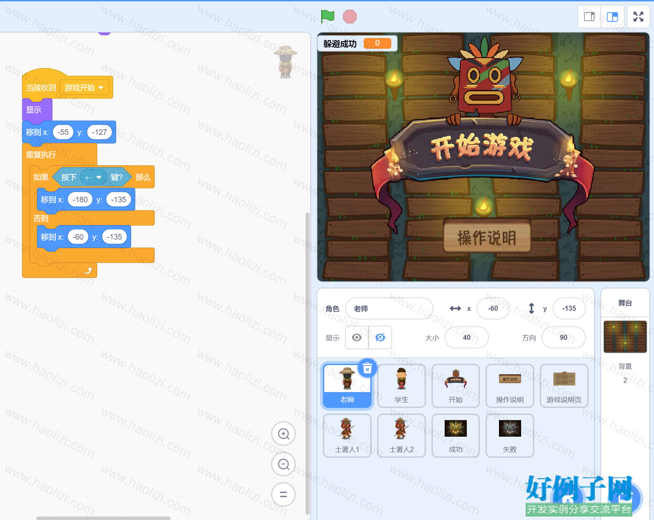654x520 pixels.
Task: Show the sprite using eye icon
Action: (x=357, y=337)
